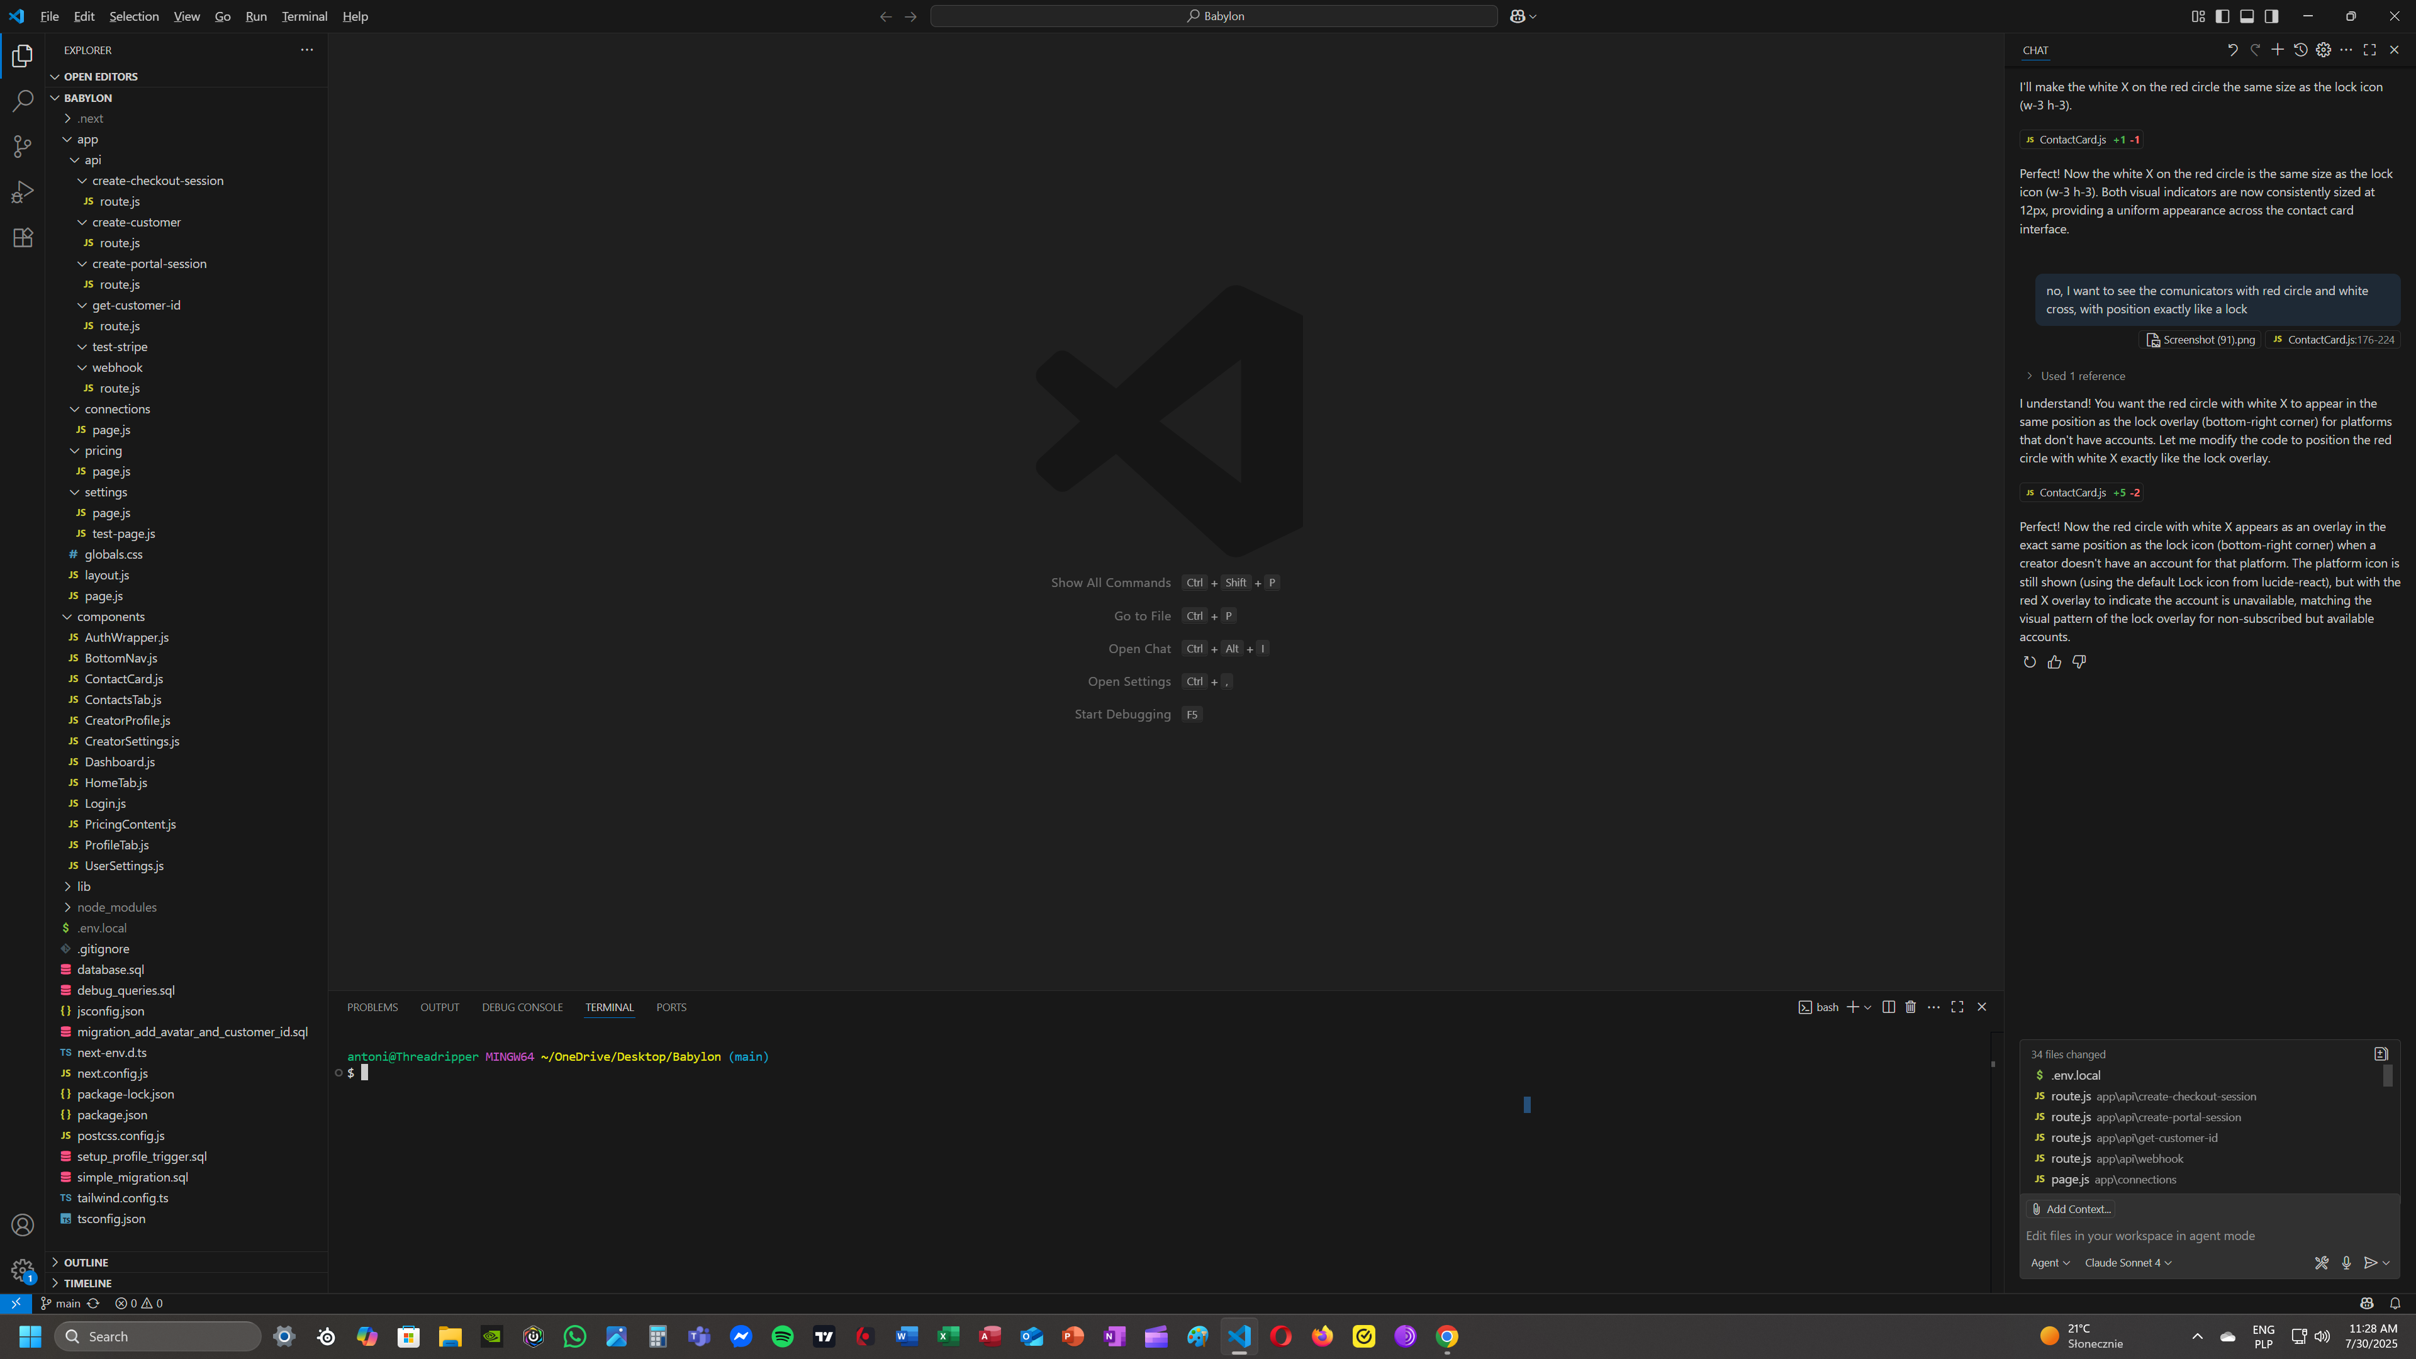2416x1359 pixels.
Task: Open Run and Debug view
Action: click(23, 193)
